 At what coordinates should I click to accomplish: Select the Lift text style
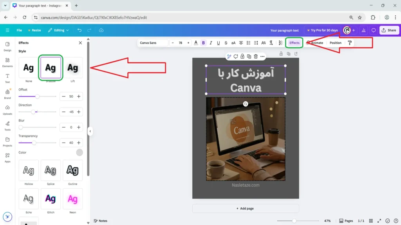pyautogui.click(x=72, y=68)
